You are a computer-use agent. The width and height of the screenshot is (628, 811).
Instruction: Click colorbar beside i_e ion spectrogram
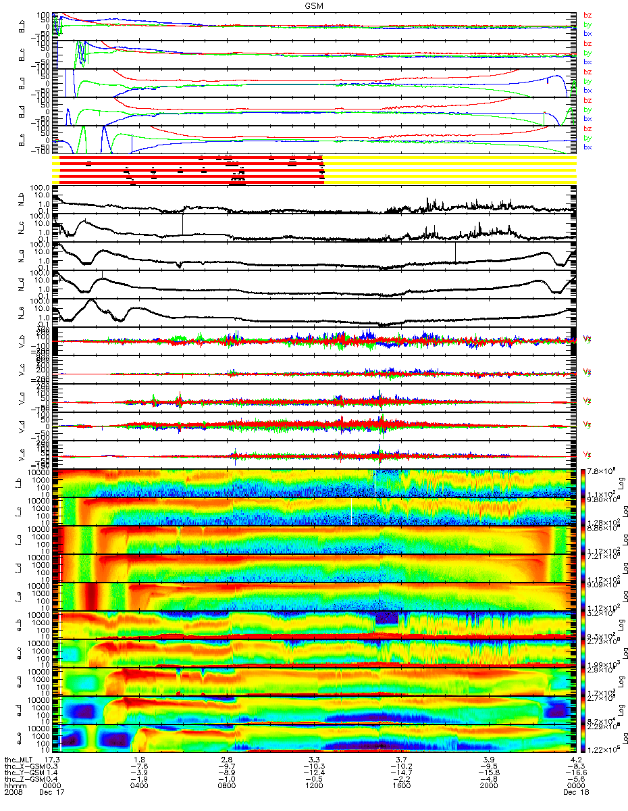pos(584,596)
